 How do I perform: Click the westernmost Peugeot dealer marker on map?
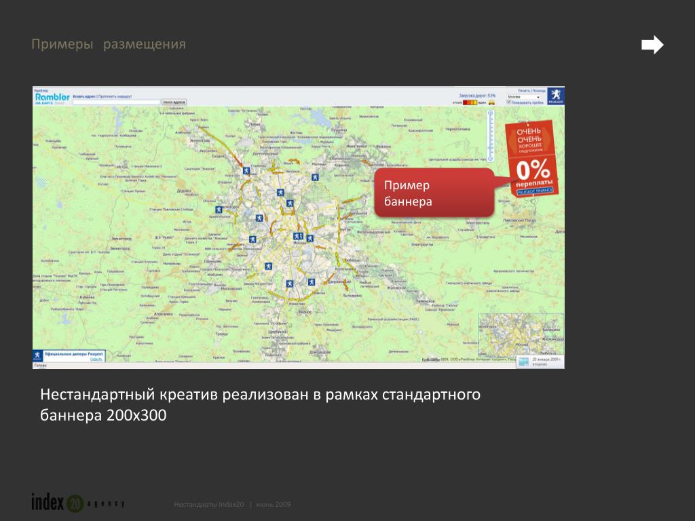(x=219, y=210)
